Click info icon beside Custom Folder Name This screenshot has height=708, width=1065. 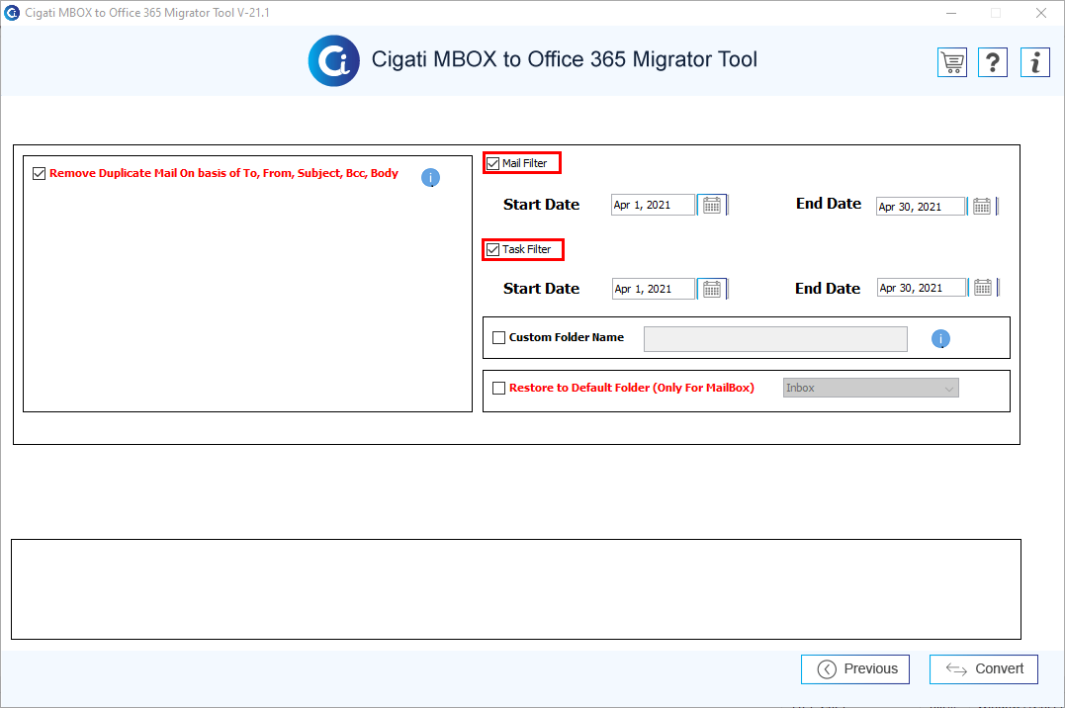point(940,338)
